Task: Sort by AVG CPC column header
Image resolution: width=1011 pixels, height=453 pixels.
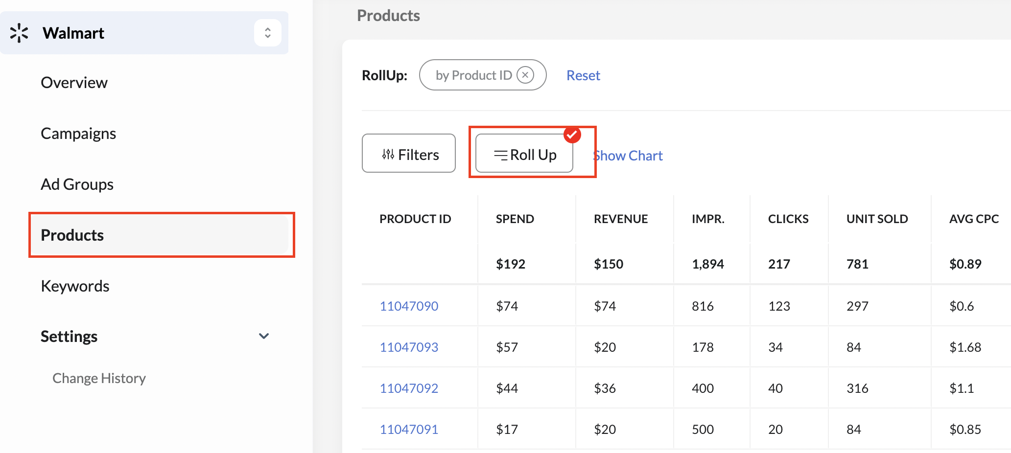Action: [x=974, y=219]
